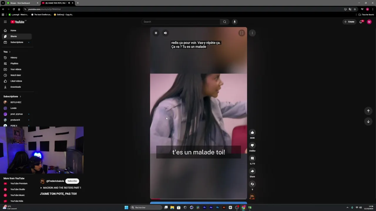
Task: Open Watch later in the sidebar
Action: (x=17, y=75)
